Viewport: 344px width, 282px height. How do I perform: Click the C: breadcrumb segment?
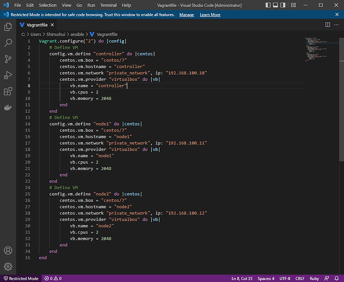tap(23, 34)
